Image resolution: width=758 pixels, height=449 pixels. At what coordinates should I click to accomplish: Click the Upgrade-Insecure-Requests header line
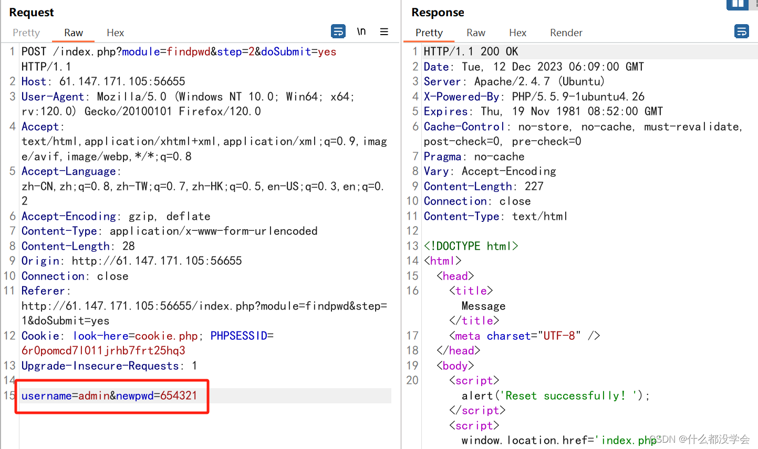pyautogui.click(x=109, y=366)
